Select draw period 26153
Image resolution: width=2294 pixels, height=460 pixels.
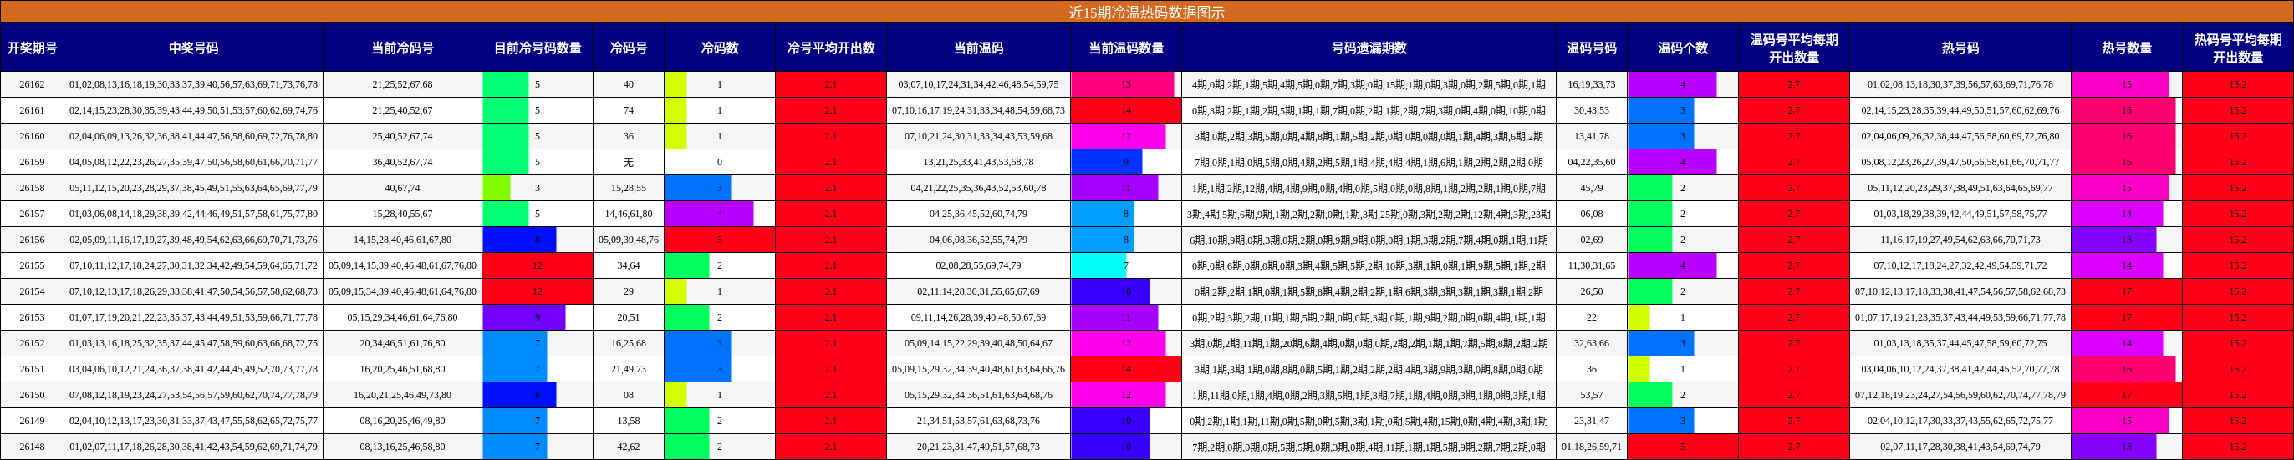coord(32,316)
